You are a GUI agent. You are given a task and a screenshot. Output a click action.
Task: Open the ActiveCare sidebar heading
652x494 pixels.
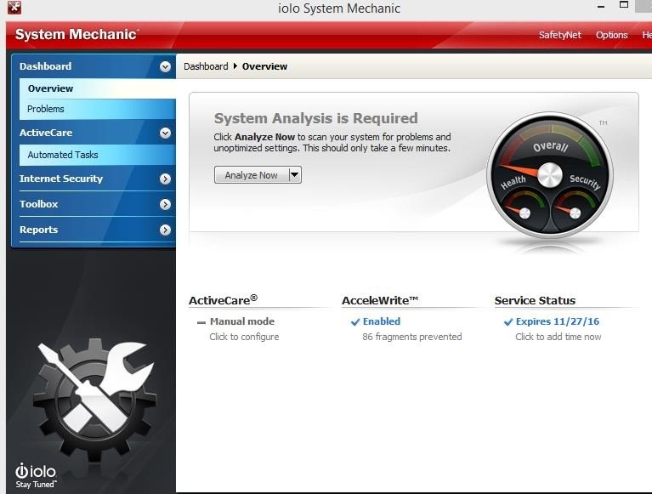click(x=46, y=133)
